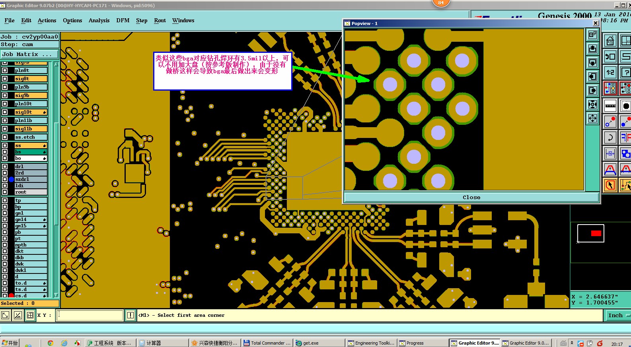
Task: Click the ss layer row arrow marker
Action: click(x=45, y=145)
